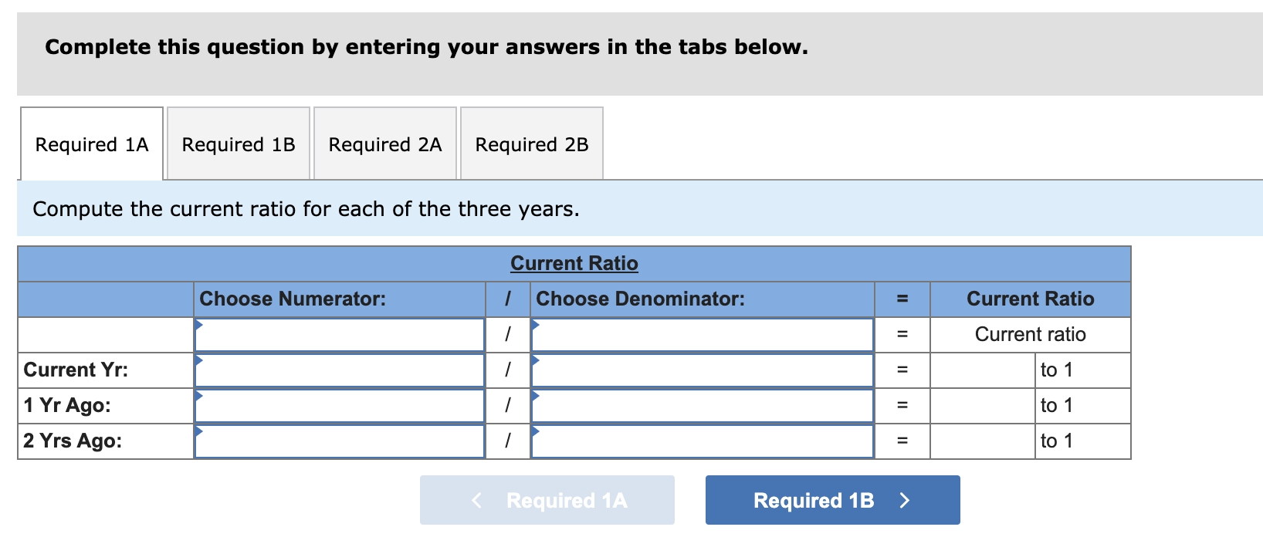Switch to the Required 2B tab

[x=531, y=144]
